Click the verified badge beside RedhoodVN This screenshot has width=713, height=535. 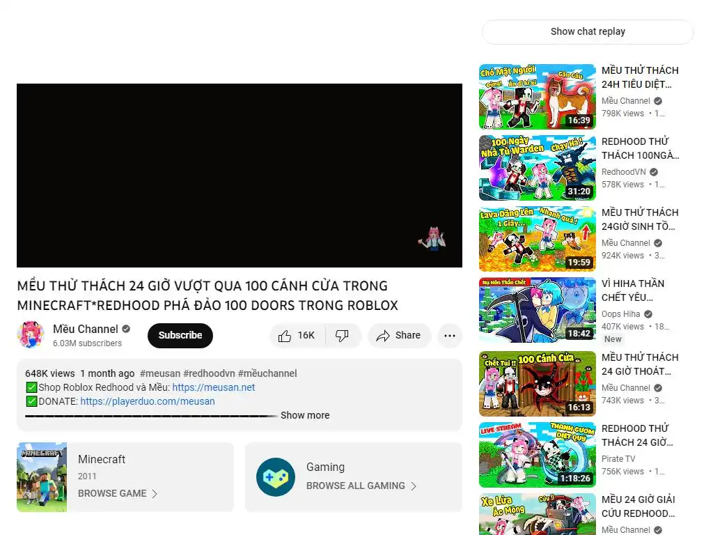click(x=654, y=172)
